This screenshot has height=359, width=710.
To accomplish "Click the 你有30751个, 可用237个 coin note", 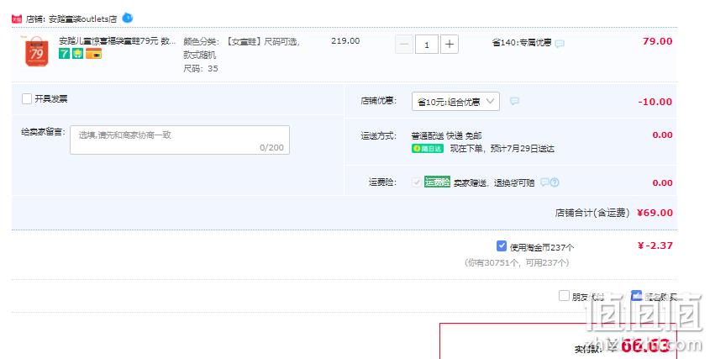I will coord(517,263).
